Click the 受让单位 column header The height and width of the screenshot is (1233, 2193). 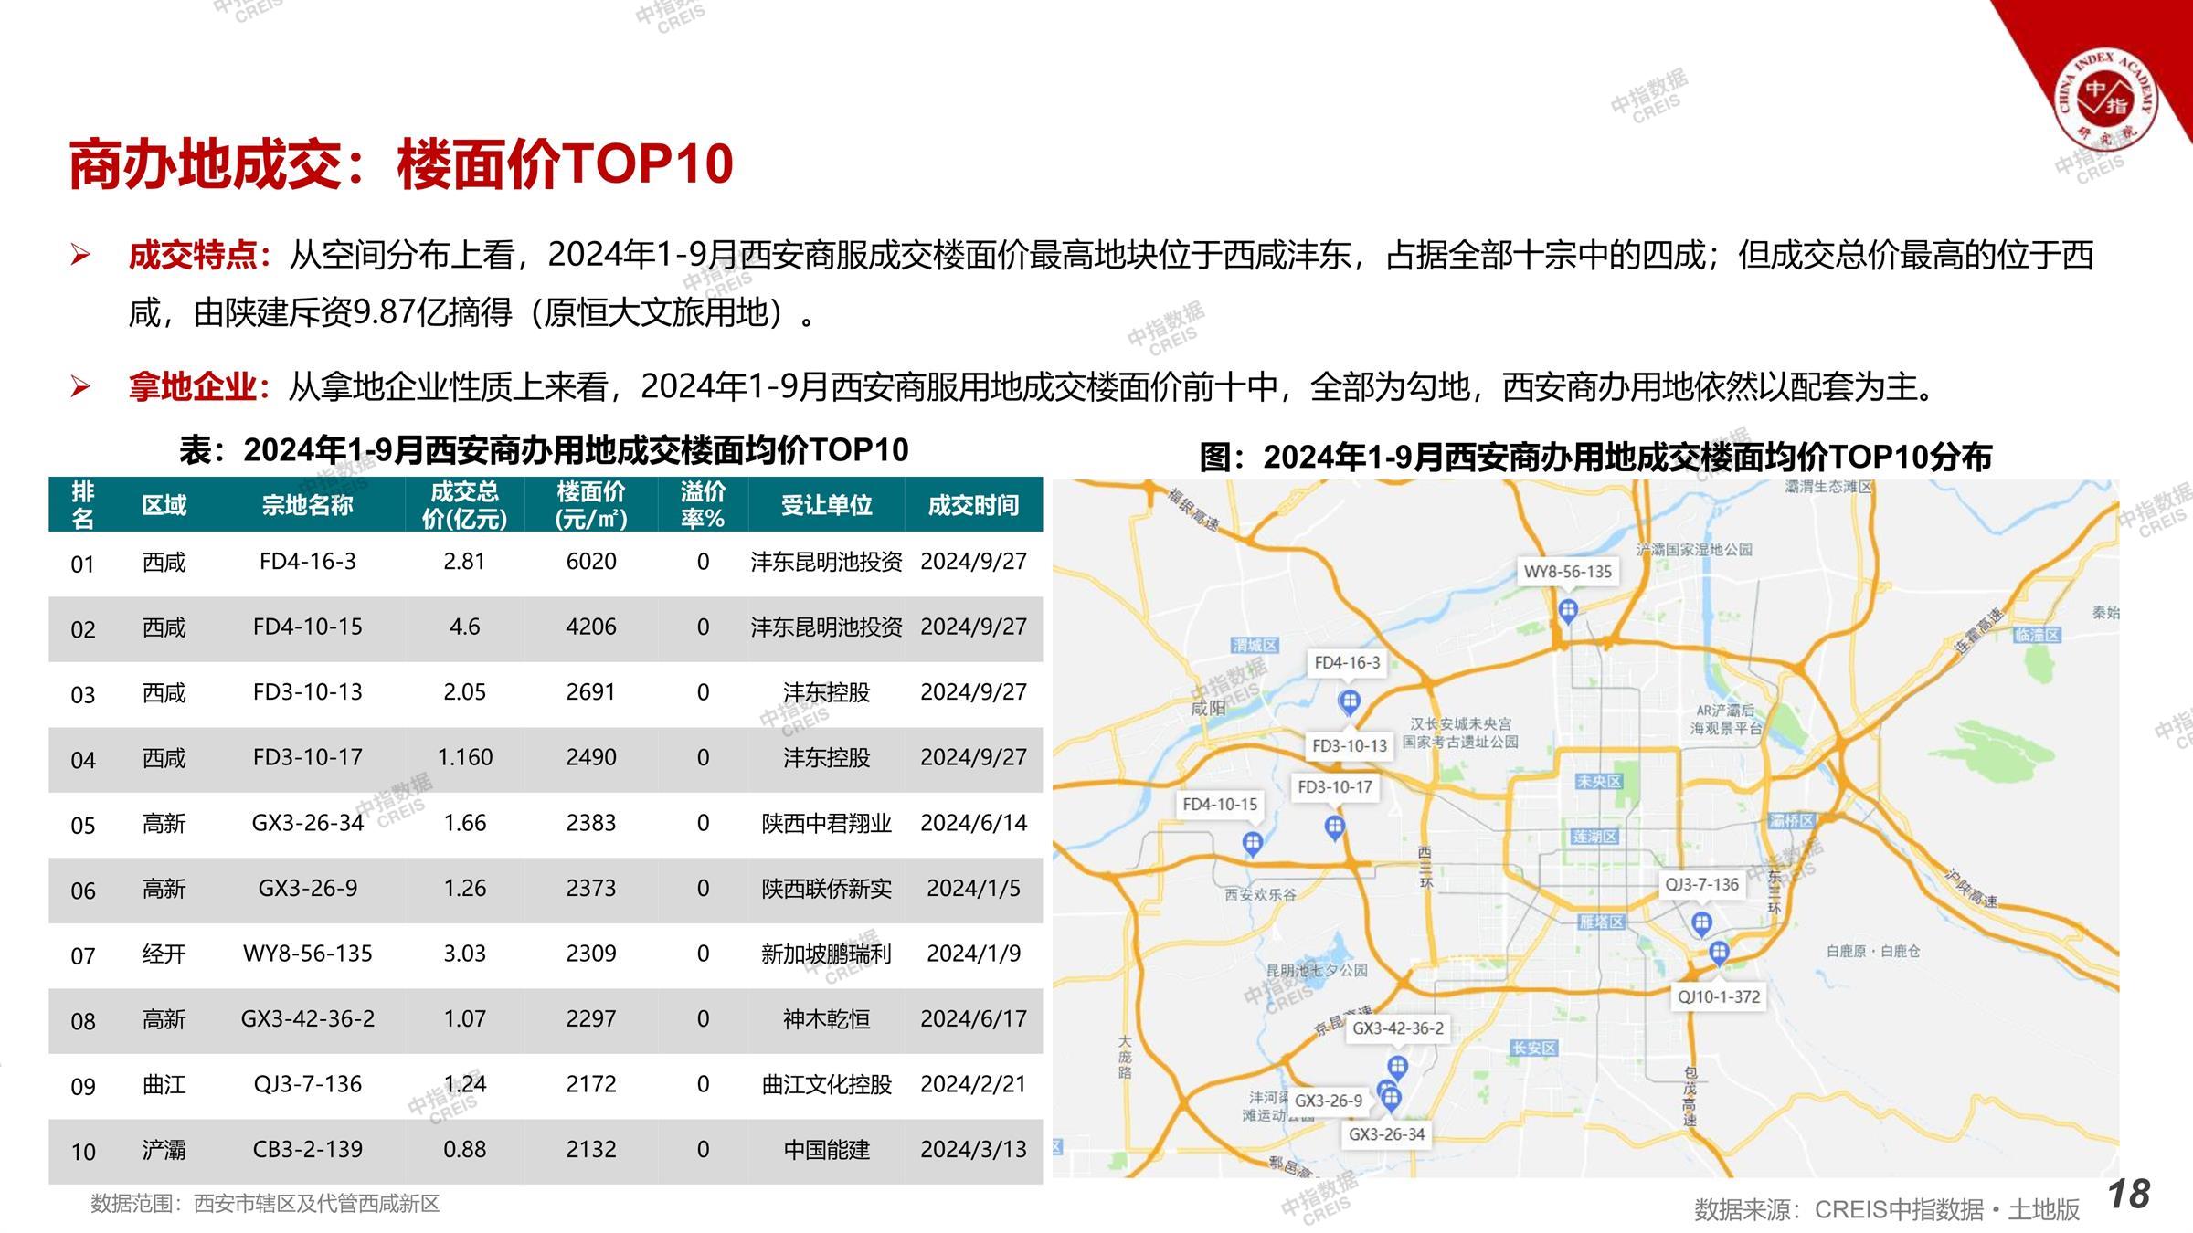pyautogui.click(x=826, y=504)
